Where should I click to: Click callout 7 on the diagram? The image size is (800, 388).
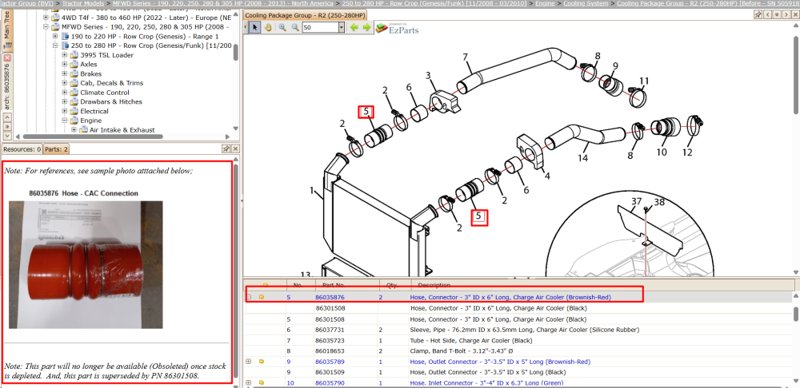pos(466,57)
